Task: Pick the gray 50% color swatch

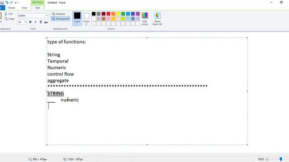Action: [x=98, y=14]
